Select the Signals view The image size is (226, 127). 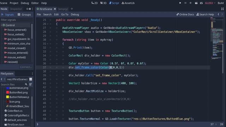pos(7,14)
